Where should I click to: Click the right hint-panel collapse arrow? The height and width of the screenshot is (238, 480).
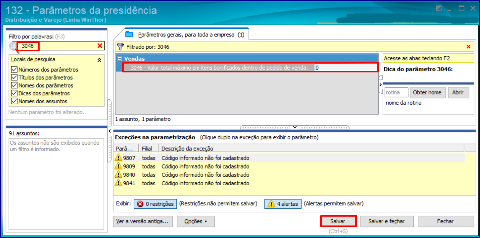380,85
